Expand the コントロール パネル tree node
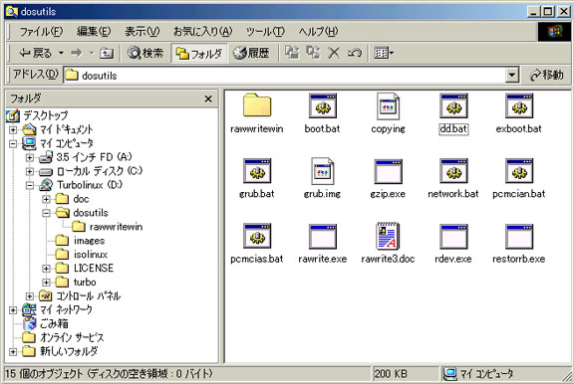 (30, 295)
